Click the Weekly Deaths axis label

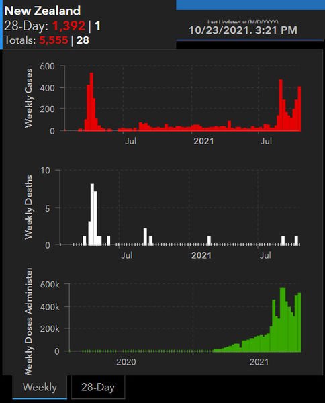pyautogui.click(x=28, y=207)
